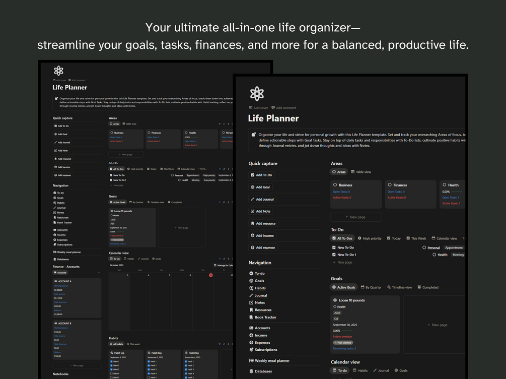Image resolution: width=506 pixels, height=379 pixels.
Task: Open Timeline view tab in front window
Action: 399,287
